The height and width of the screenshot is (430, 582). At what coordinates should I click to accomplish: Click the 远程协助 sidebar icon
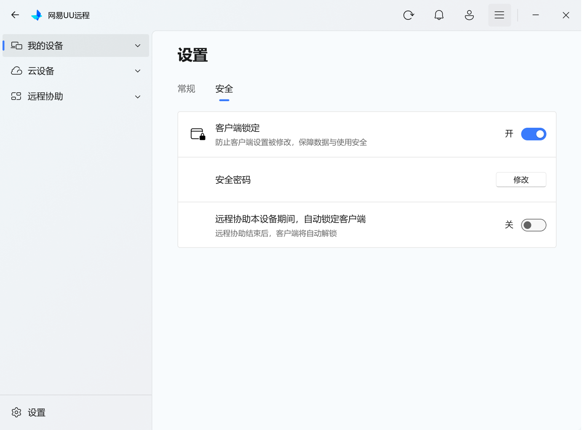click(16, 97)
